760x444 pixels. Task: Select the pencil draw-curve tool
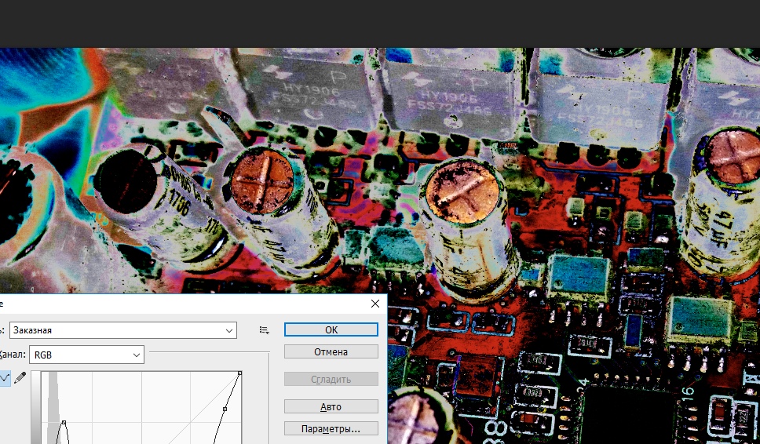pyautogui.click(x=20, y=377)
